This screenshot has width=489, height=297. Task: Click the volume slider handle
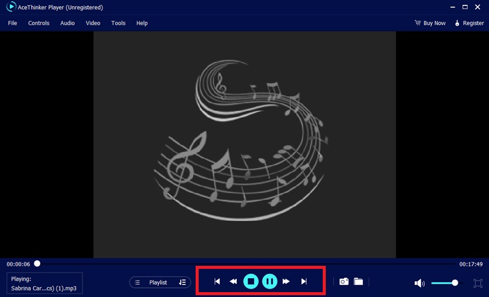coord(455,283)
